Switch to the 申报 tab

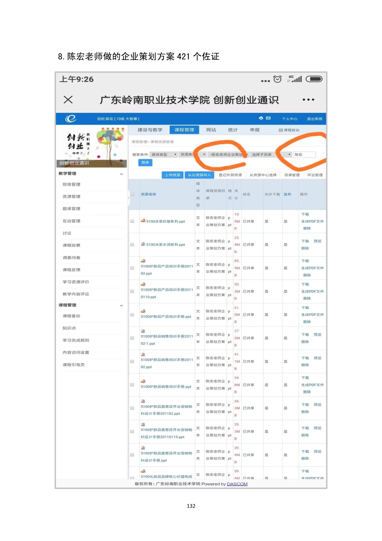(255, 130)
